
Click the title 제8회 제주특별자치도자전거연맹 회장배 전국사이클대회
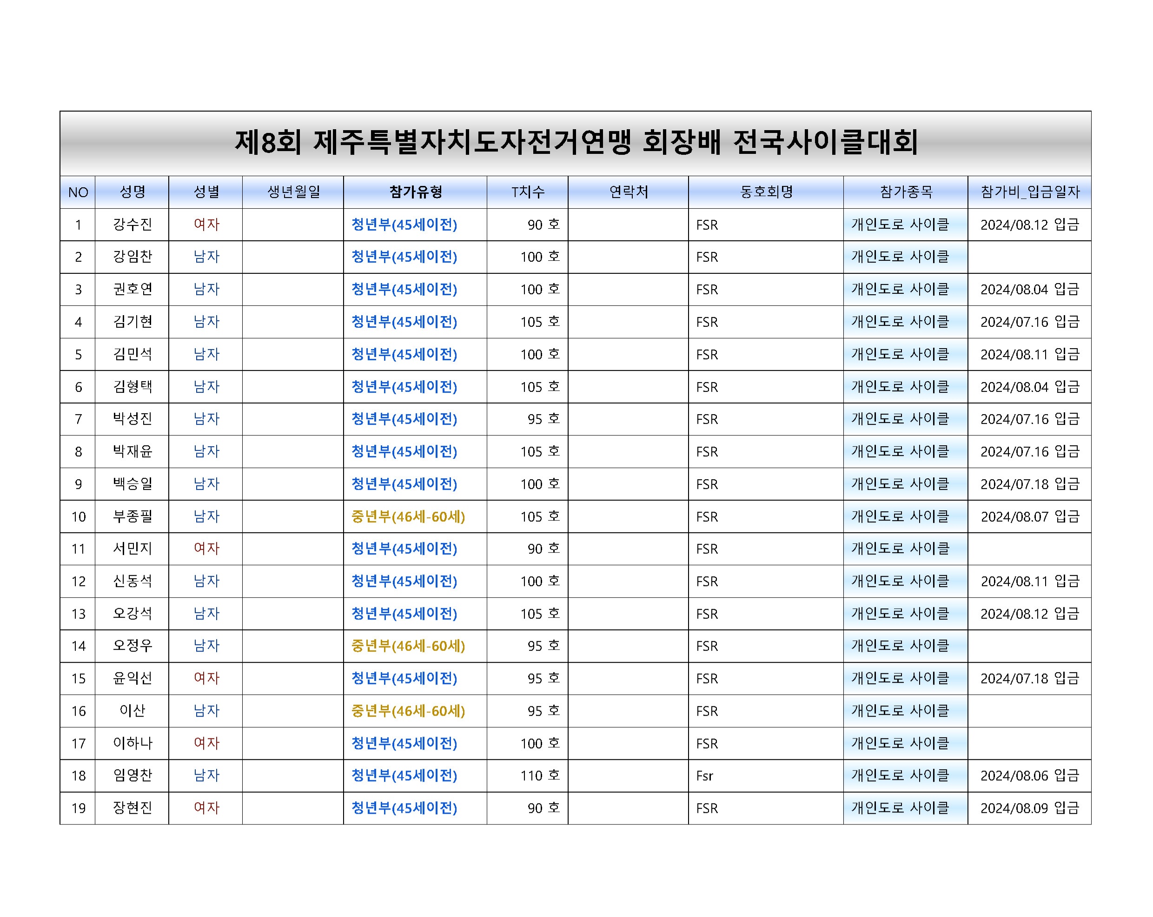[576, 143]
